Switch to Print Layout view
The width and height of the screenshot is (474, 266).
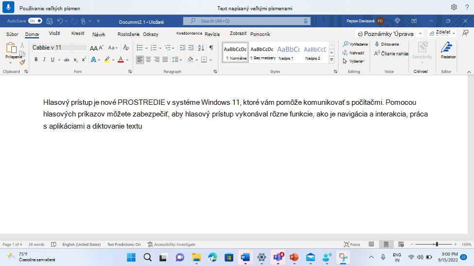(x=386, y=244)
